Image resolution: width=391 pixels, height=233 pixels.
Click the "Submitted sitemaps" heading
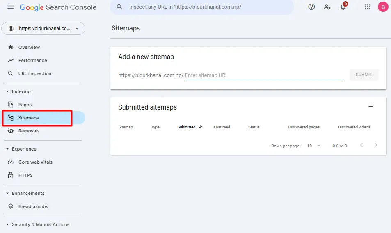coord(147,107)
